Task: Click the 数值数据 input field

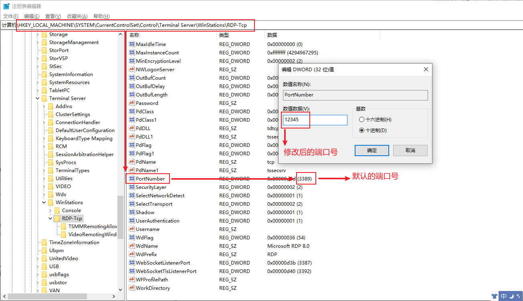Action: [315, 120]
